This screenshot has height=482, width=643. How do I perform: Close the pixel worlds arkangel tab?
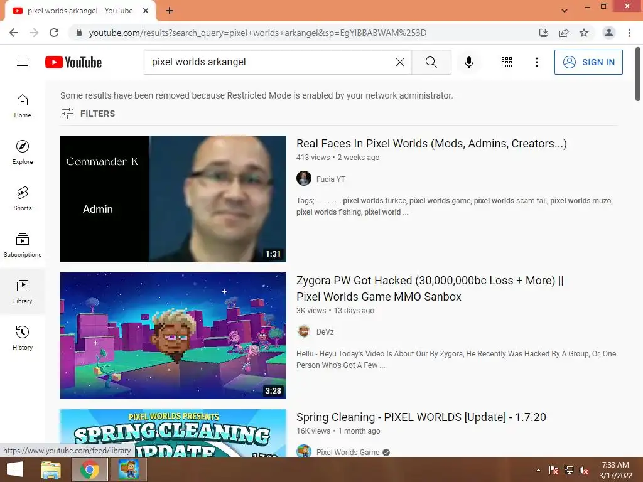(146, 11)
